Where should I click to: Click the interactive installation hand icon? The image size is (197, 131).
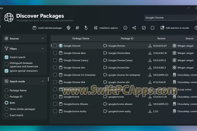(86, 28)
